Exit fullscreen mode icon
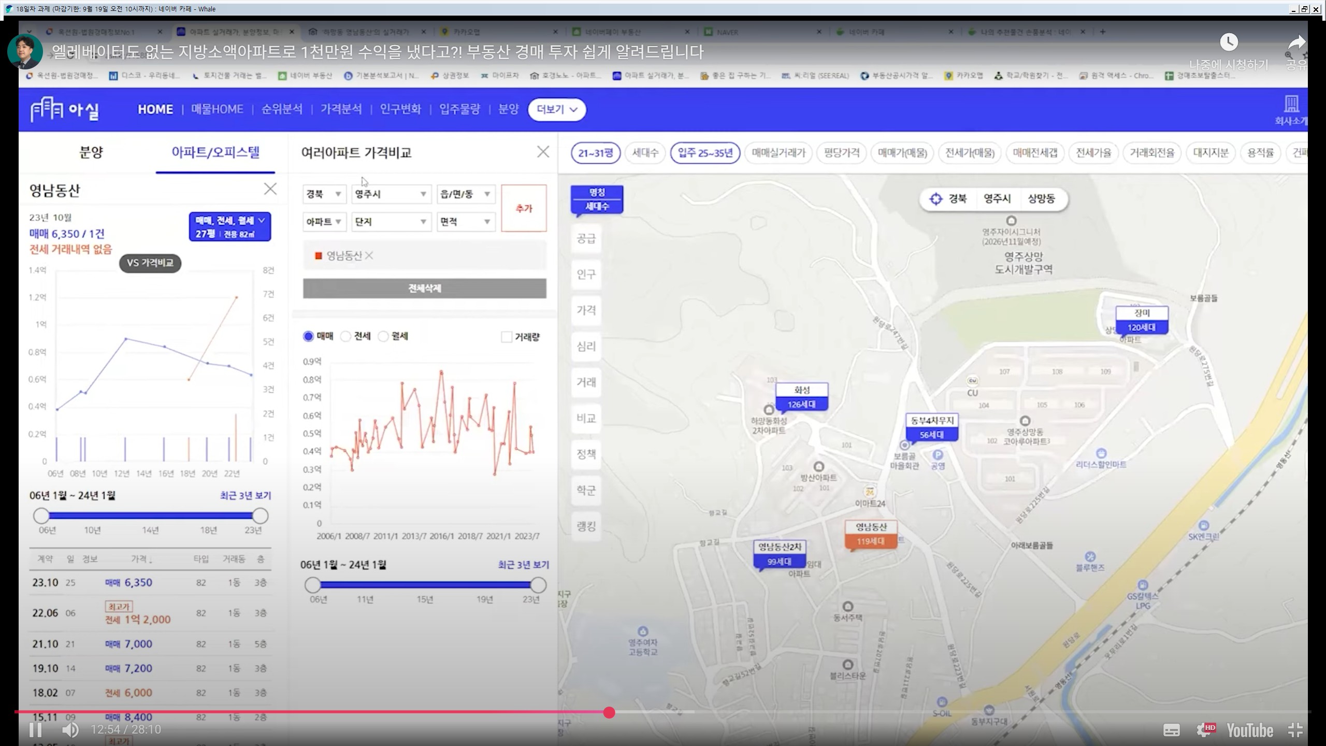Image resolution: width=1326 pixels, height=746 pixels. click(1295, 730)
